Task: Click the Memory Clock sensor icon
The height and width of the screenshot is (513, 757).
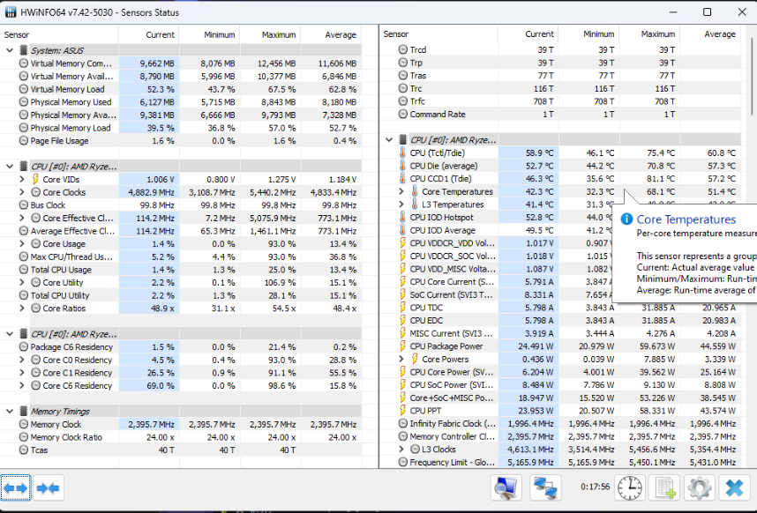Action: point(23,424)
